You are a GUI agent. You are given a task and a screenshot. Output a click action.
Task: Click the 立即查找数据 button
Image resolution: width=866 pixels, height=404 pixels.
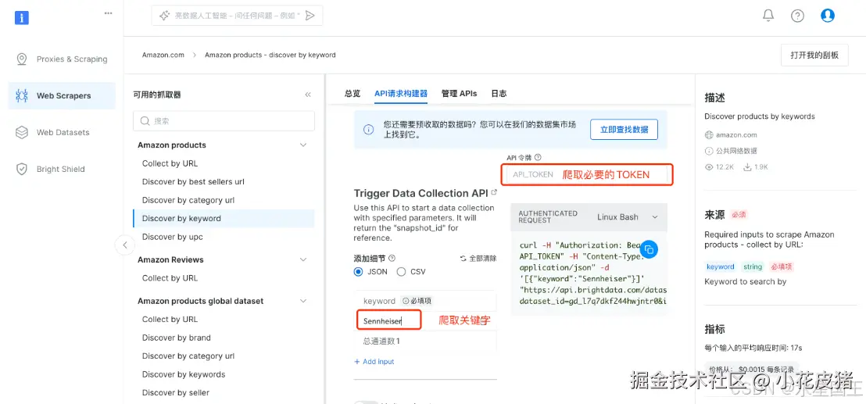pos(624,129)
